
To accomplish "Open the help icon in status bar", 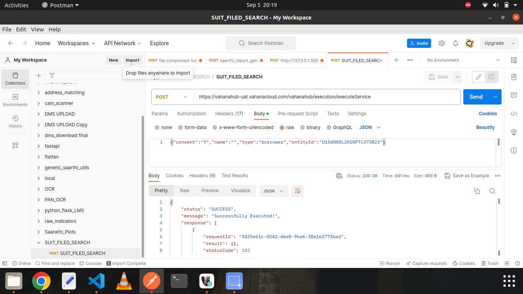I will pos(518,263).
